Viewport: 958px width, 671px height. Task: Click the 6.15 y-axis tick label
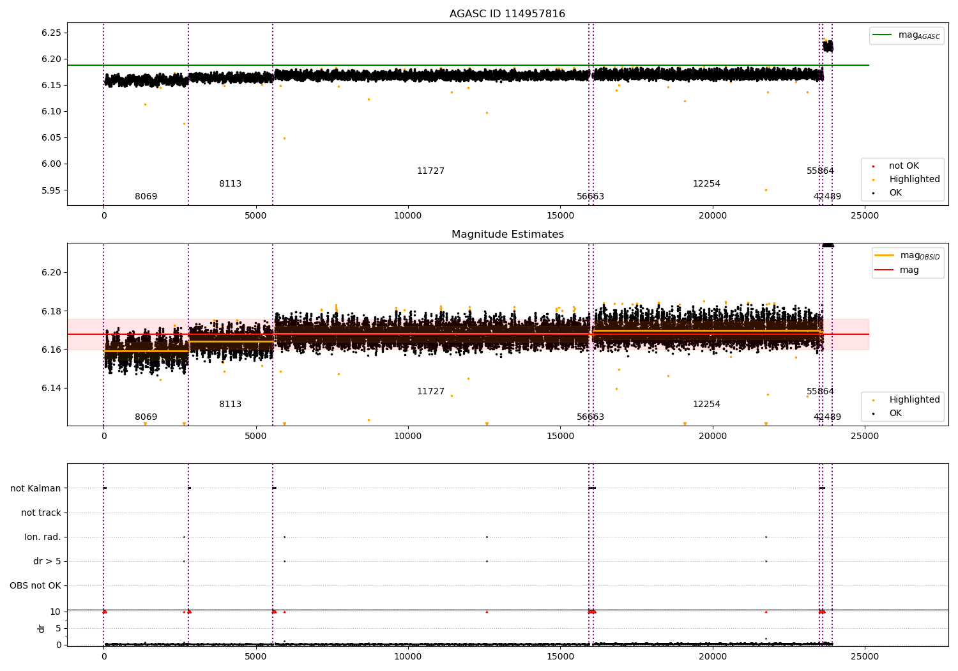[51, 85]
